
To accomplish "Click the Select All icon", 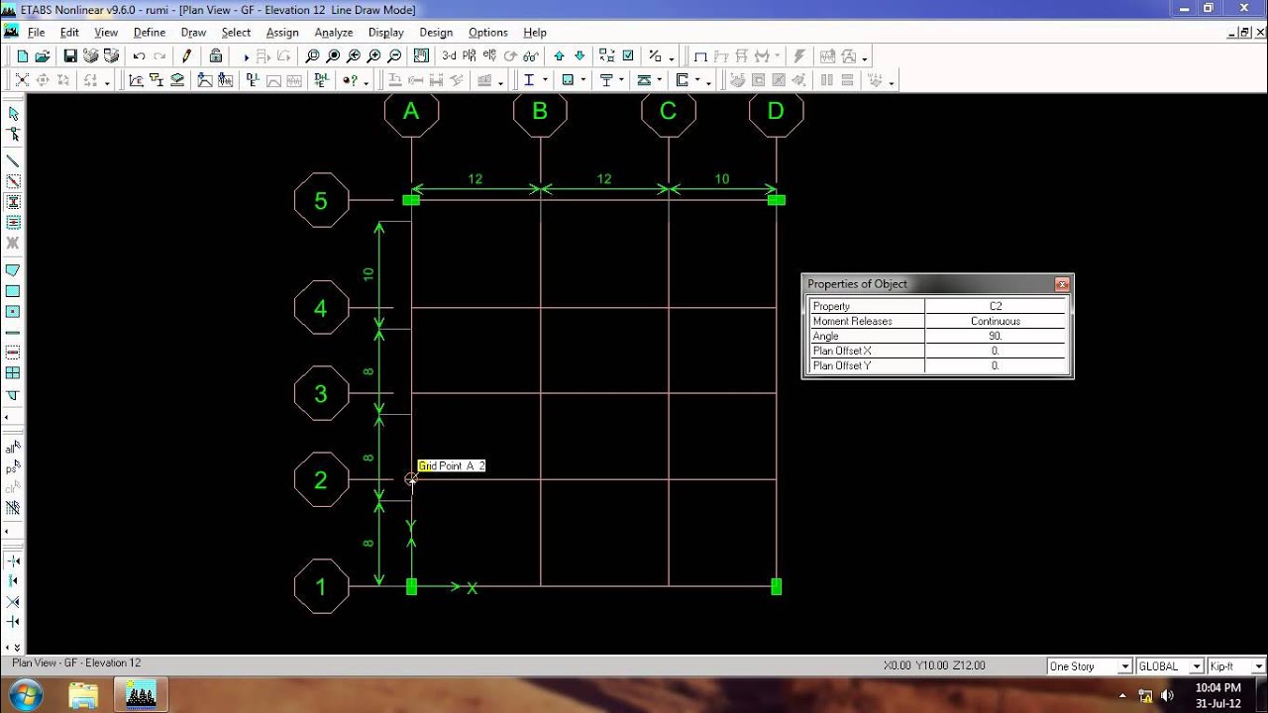I will [13, 448].
